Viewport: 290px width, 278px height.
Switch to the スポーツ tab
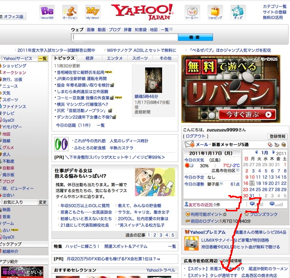140,58
